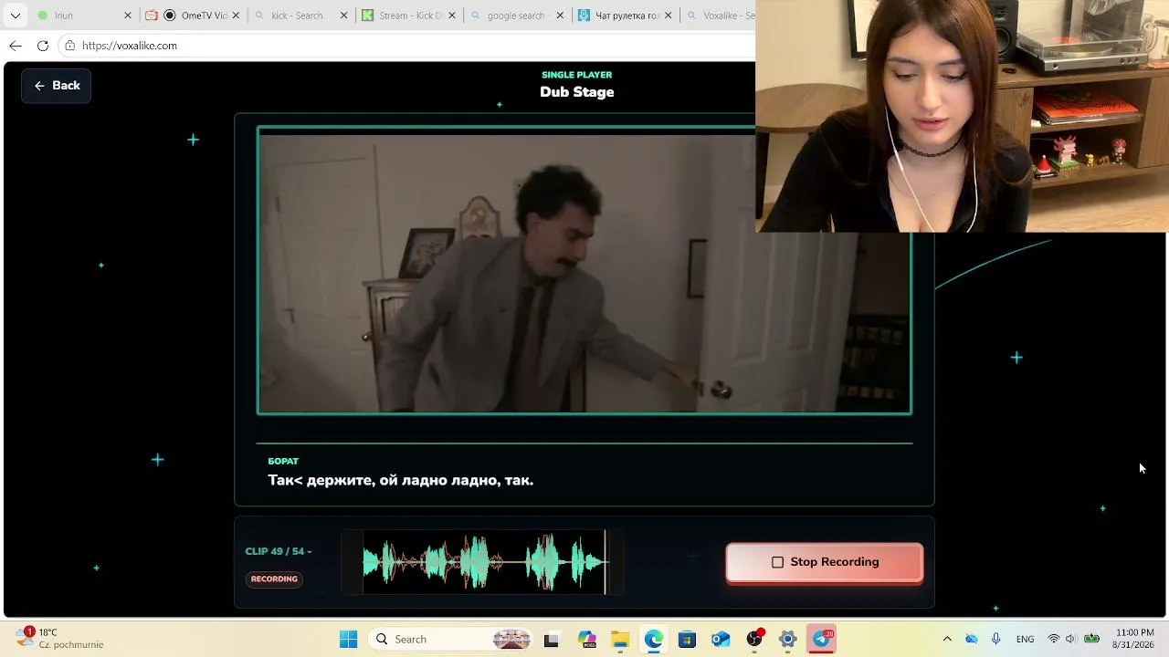Open the weather widget showing 18°C

pyautogui.click(x=60, y=639)
